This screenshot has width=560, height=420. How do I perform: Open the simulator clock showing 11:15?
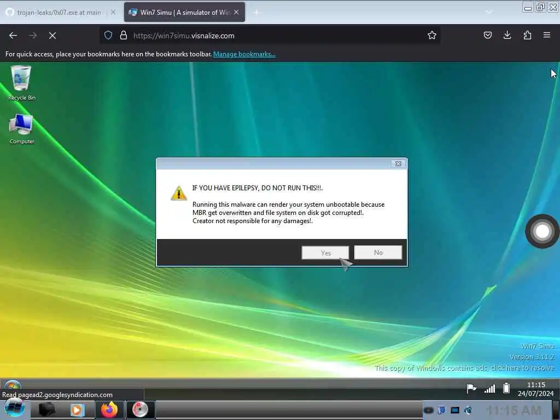pos(536,389)
